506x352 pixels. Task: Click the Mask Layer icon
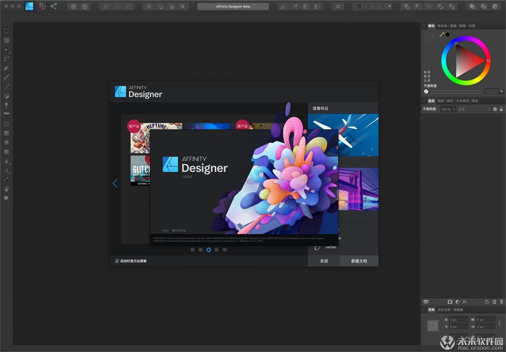pos(450,302)
